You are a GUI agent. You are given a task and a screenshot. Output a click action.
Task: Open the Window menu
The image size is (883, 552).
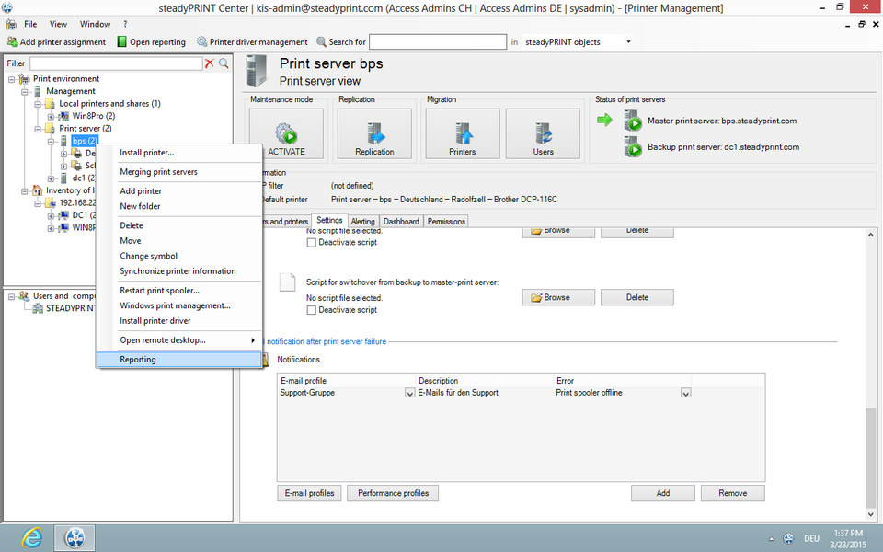click(x=95, y=24)
